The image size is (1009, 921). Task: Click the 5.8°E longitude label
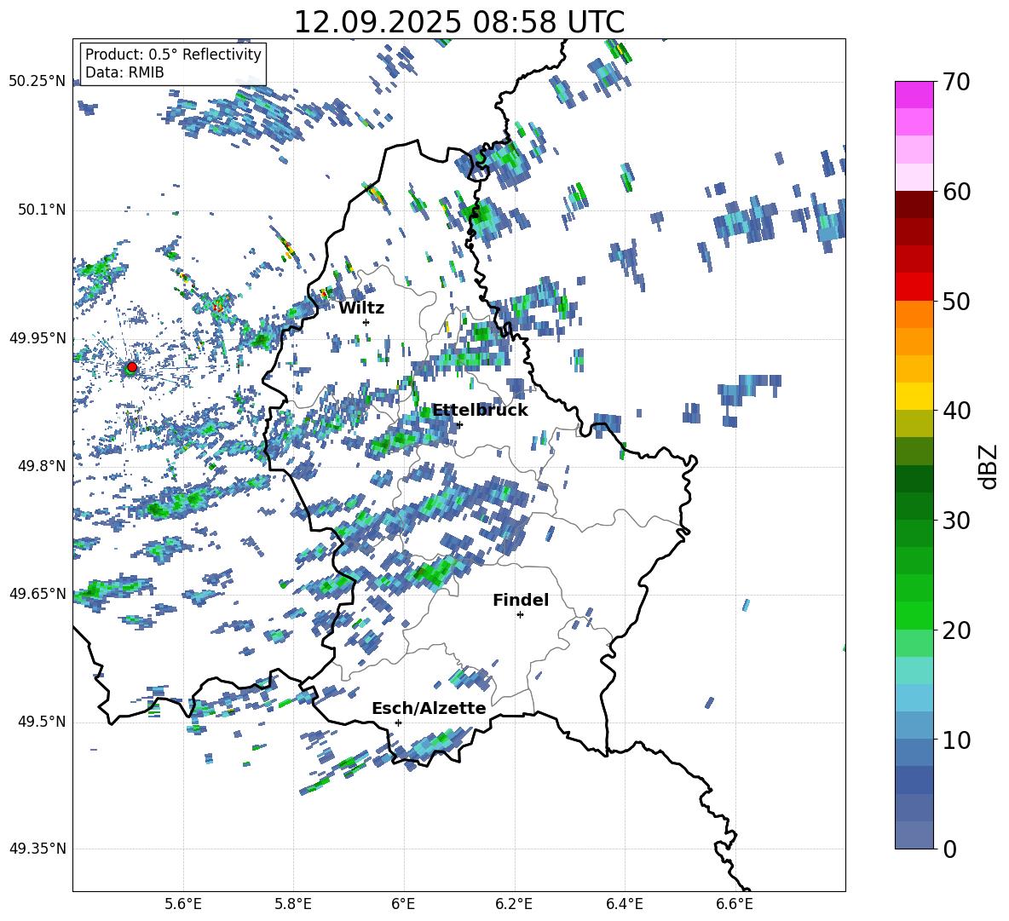click(293, 904)
